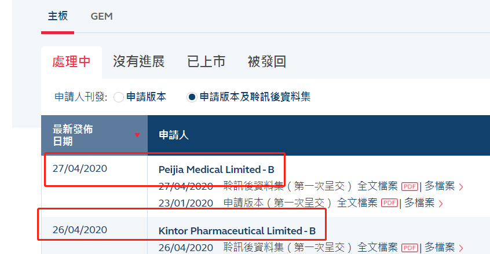The width and height of the screenshot is (490, 254).
Task: Open 全文檔案 link for Peijia 27/04/2020
Action: (377, 186)
